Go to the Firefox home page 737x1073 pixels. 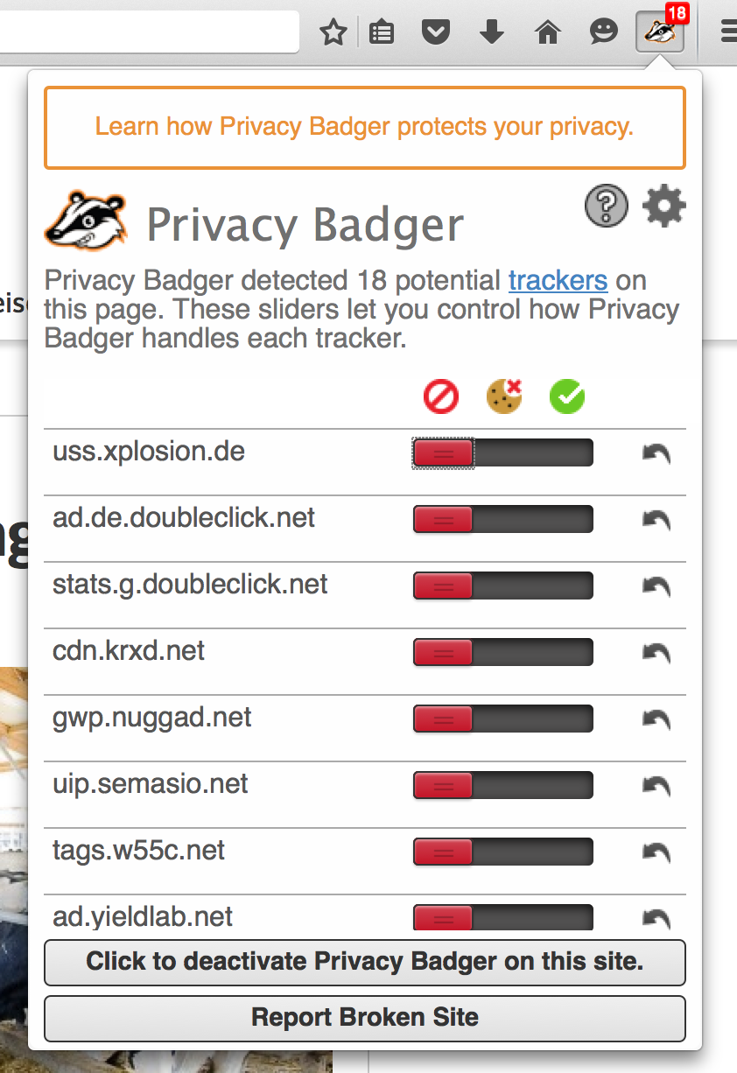click(547, 32)
